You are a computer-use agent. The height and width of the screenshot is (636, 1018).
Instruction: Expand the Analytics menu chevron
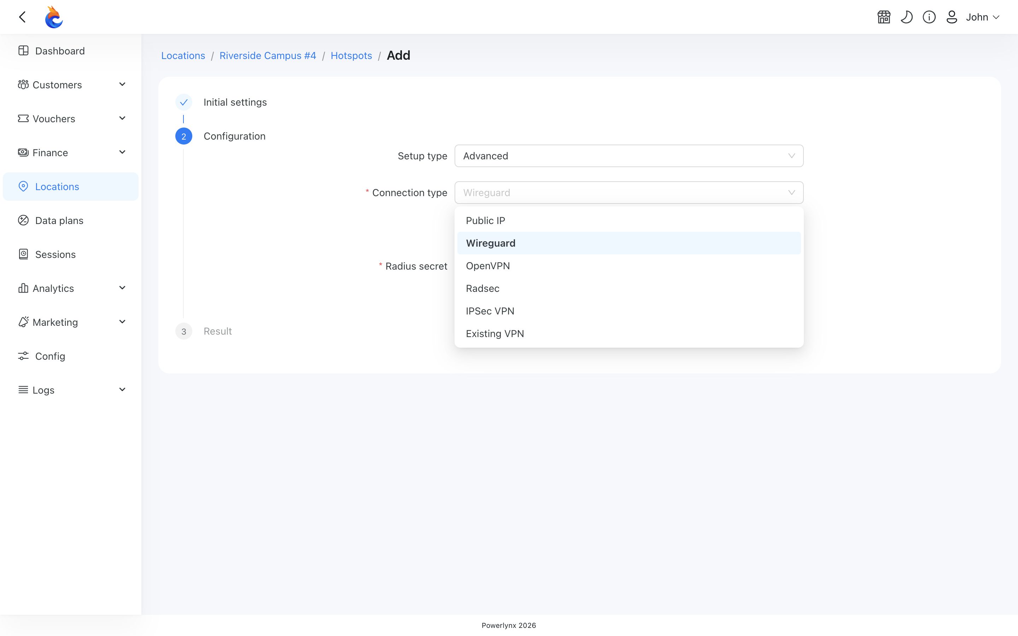coord(122,288)
